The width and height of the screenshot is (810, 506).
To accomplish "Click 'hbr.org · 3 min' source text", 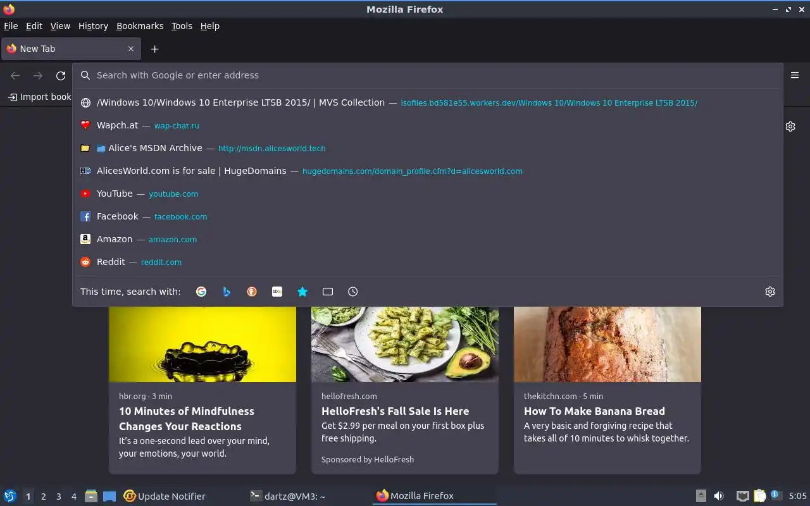I will [x=146, y=396].
